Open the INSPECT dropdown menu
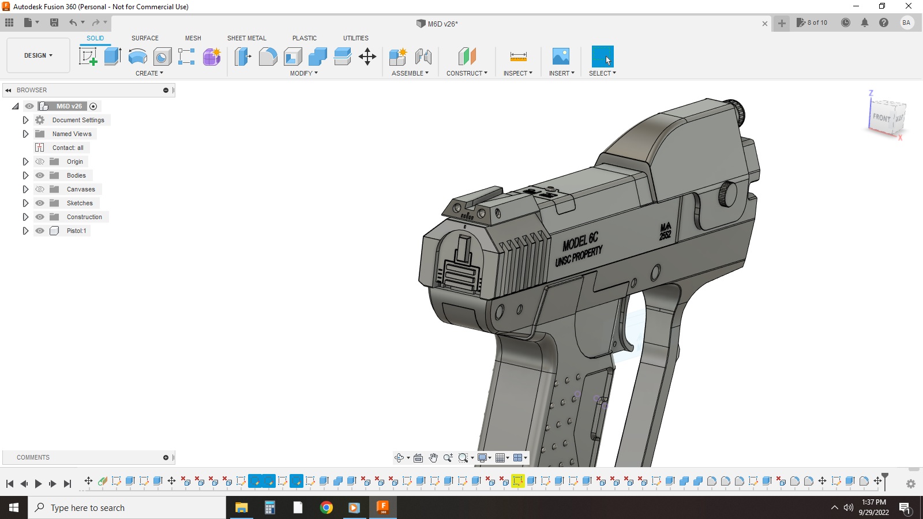 pyautogui.click(x=518, y=73)
